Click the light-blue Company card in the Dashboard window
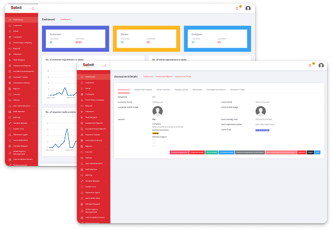 coord(217,38)
